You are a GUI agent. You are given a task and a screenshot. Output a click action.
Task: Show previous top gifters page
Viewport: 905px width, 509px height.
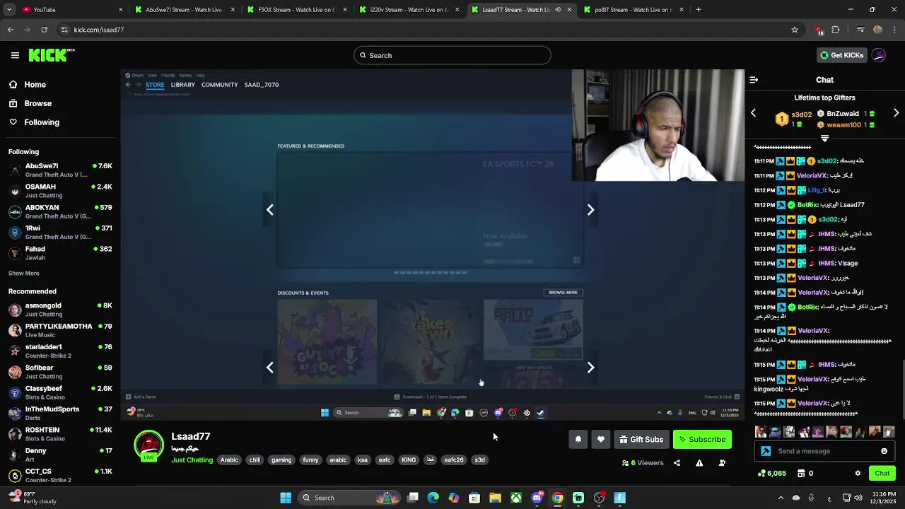[x=753, y=113]
